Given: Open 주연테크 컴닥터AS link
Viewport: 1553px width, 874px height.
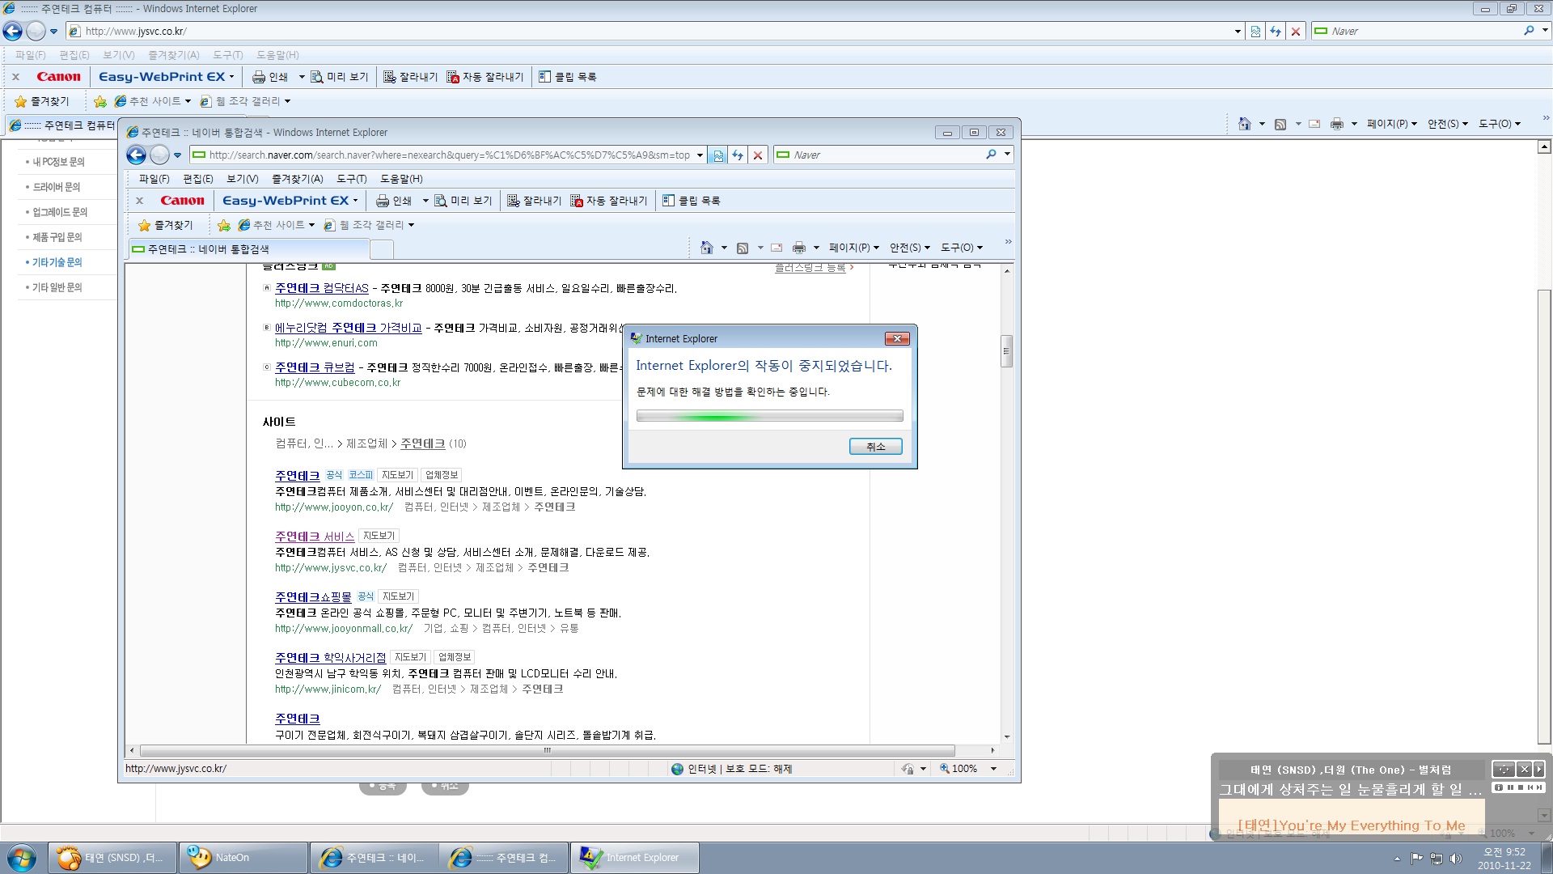Looking at the screenshot, I should tap(321, 288).
